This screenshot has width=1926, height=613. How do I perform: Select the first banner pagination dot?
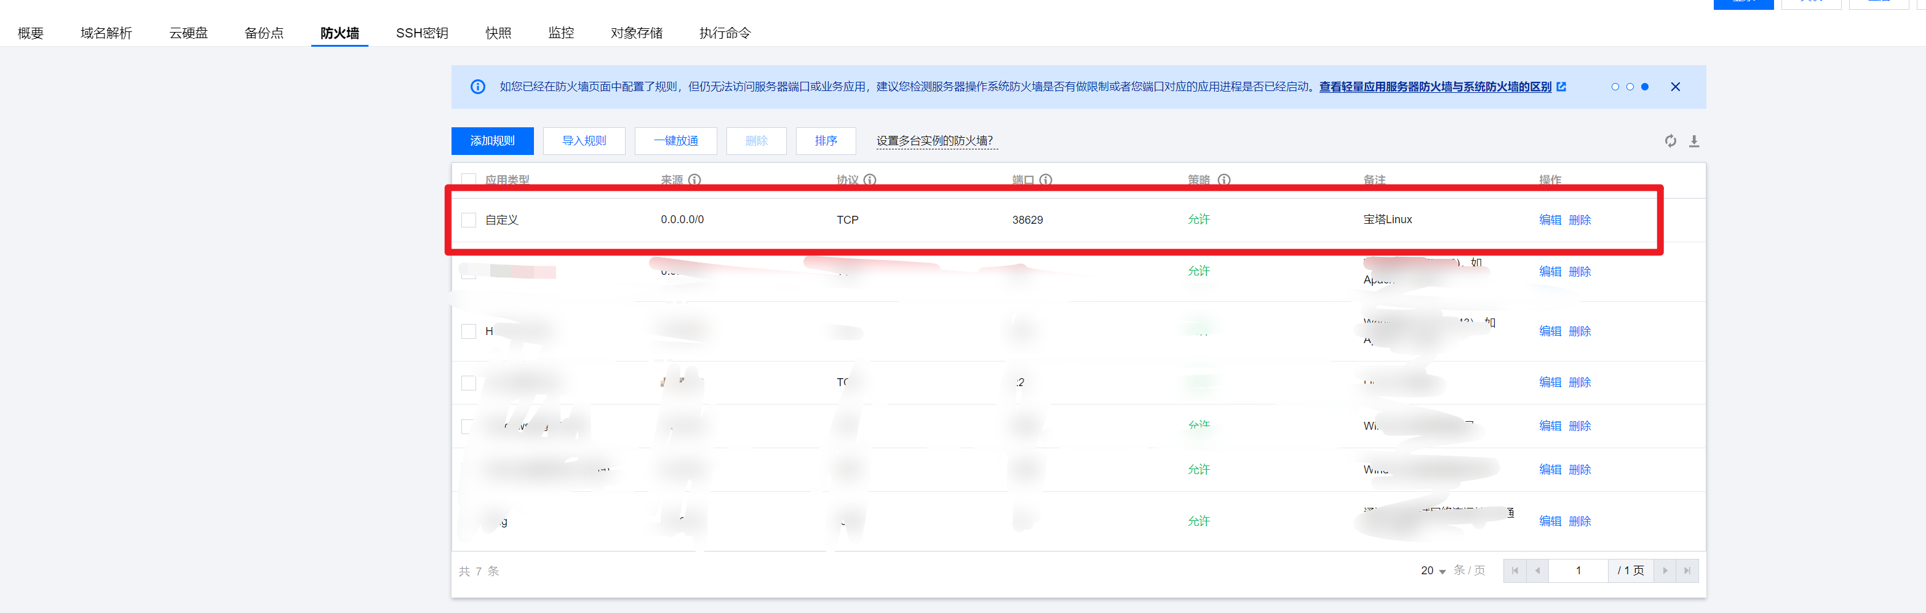coord(1615,87)
